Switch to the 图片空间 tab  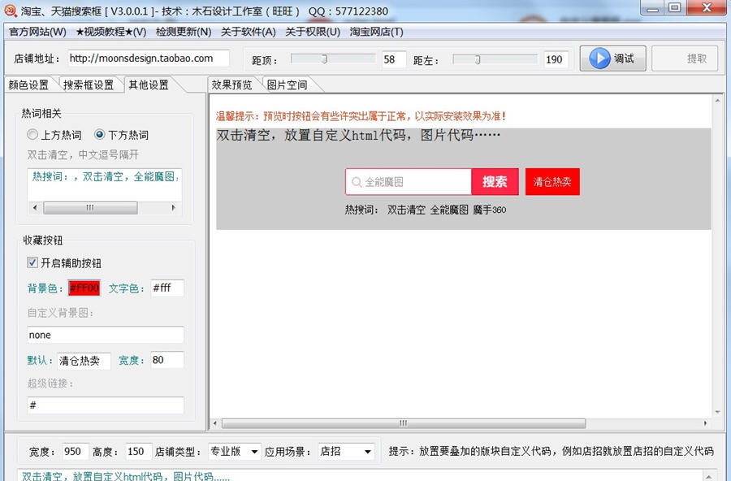click(x=288, y=85)
